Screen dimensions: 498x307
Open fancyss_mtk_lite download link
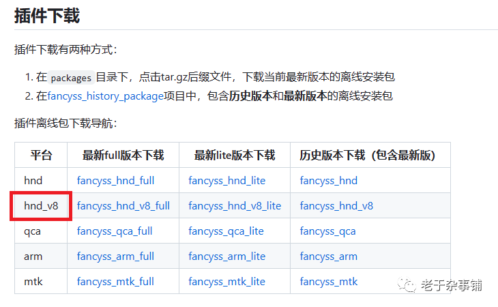click(227, 282)
